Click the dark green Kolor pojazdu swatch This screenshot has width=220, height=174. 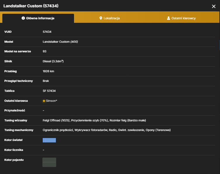pyautogui.click(x=49, y=162)
